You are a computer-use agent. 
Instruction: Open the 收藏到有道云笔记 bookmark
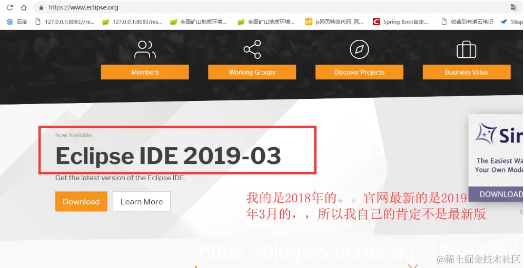click(467, 22)
